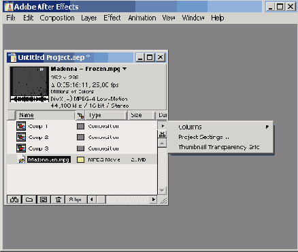Click the Comp 1 composition icon

point(21,126)
